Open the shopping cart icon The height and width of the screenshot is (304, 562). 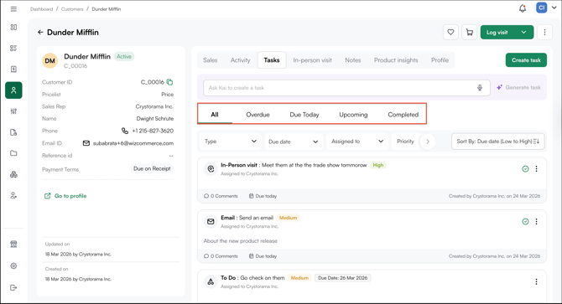(469, 32)
